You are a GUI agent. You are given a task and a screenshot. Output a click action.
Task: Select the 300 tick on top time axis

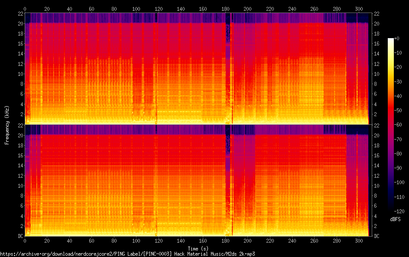[359, 9]
